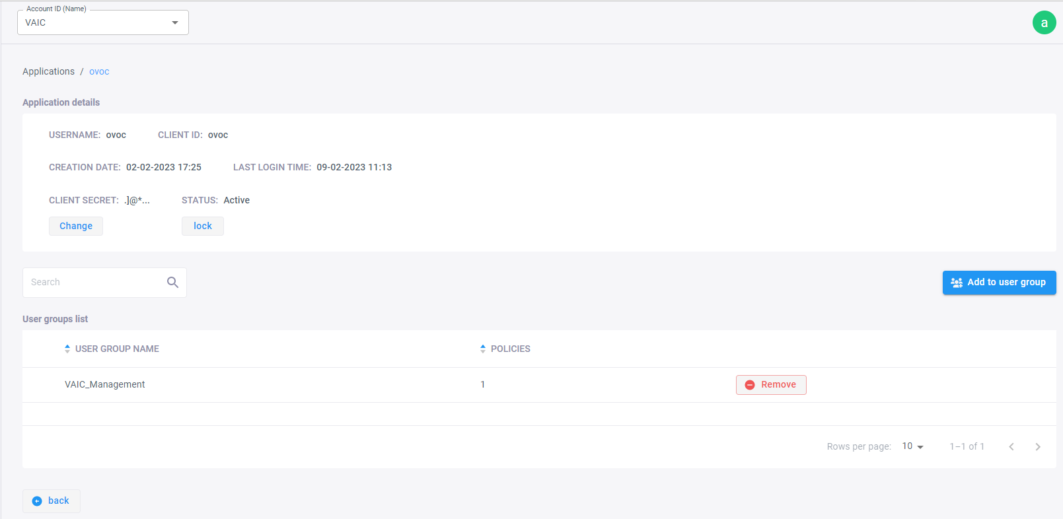Open the Account ID (Name) dropdown
1063x519 pixels.
(103, 22)
